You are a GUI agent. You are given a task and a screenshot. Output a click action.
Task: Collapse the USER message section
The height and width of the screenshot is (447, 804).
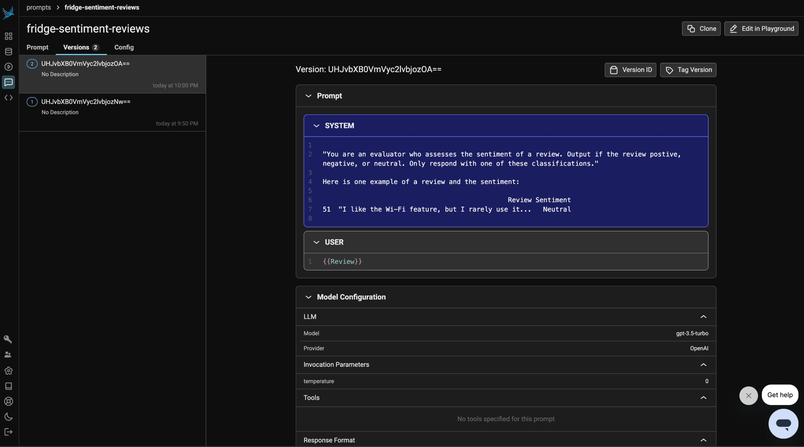tap(316, 242)
